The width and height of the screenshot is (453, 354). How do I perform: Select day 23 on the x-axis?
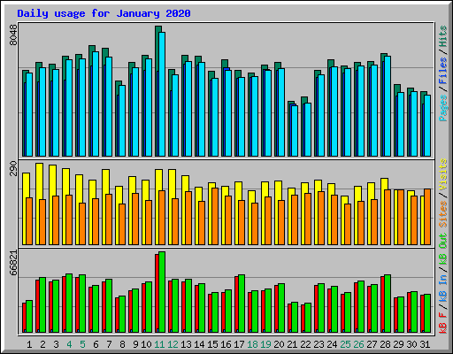(x=319, y=344)
